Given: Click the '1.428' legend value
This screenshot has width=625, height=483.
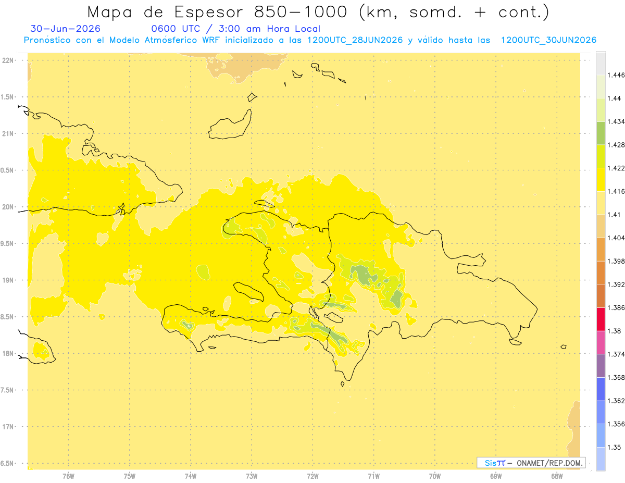Looking at the screenshot, I should pos(616,145).
